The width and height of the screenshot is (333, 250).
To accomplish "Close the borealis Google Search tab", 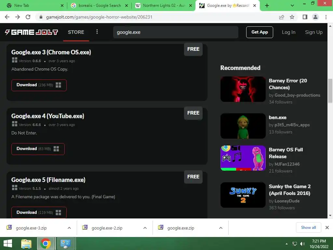I will 127,6.
